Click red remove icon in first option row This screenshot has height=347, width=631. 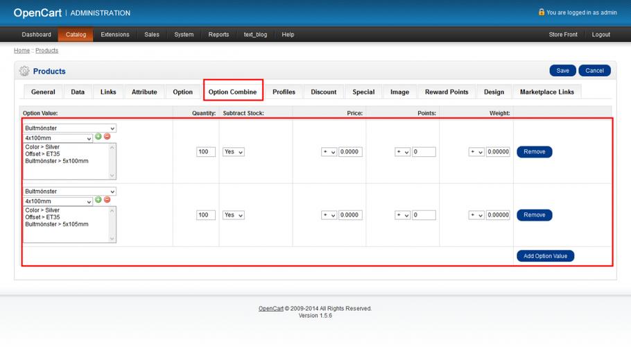click(x=107, y=137)
